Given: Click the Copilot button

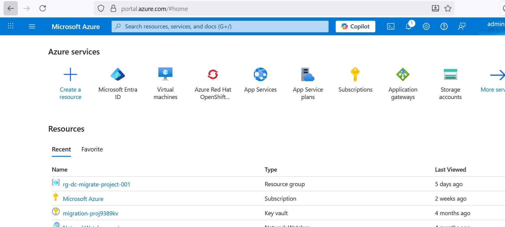Looking at the screenshot, I should click(x=355, y=26).
